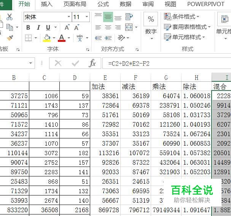231x216 pixels.
Task: Center text horizontally
Action: [108, 27]
